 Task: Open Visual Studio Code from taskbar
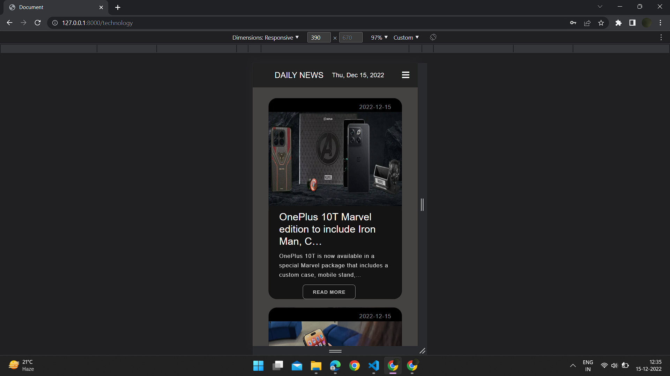[x=373, y=366]
